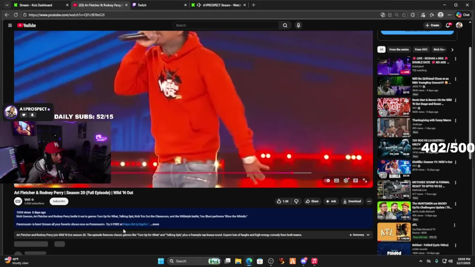Expand the description with ...more
Image resolution: width=475 pixels, height=267 pixels.
pos(155,224)
